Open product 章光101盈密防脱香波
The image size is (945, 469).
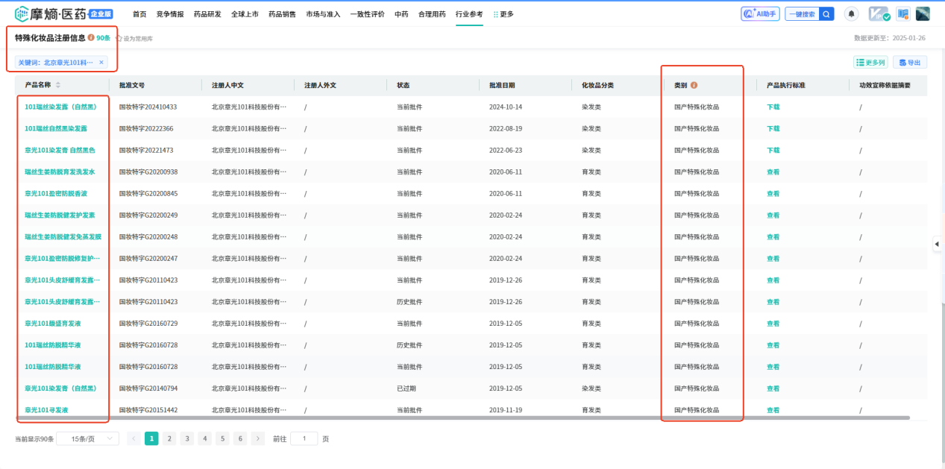[x=56, y=193]
